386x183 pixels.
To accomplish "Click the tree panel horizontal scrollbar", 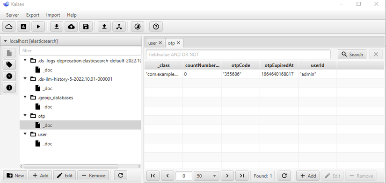I will click(x=71, y=166).
